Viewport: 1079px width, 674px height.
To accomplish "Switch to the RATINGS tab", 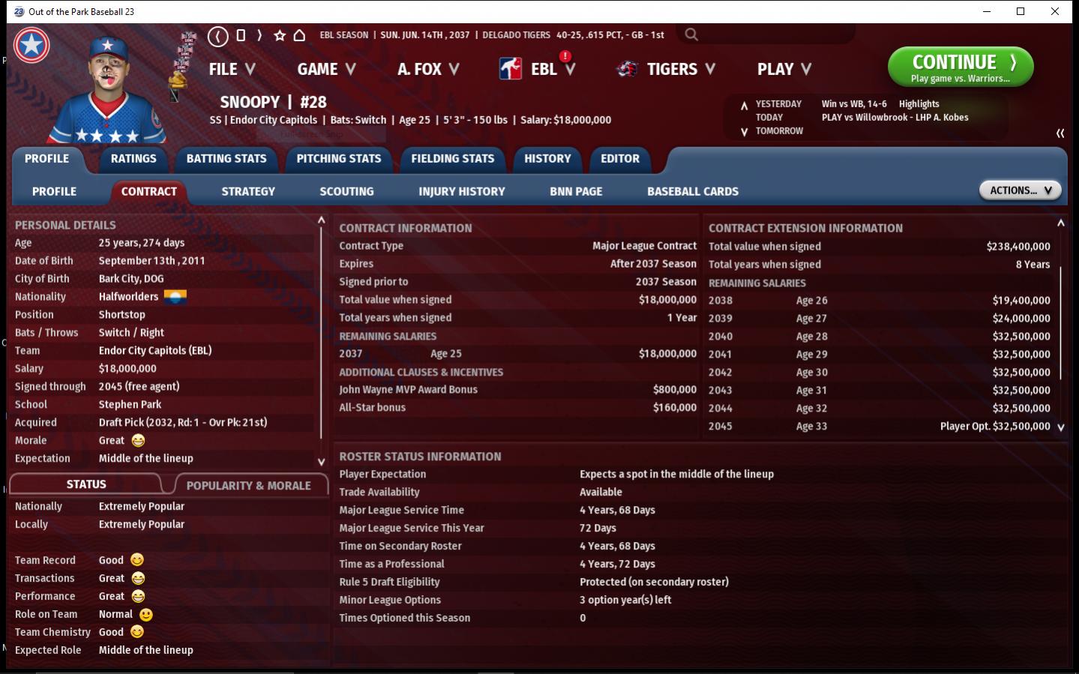I will click(x=133, y=159).
